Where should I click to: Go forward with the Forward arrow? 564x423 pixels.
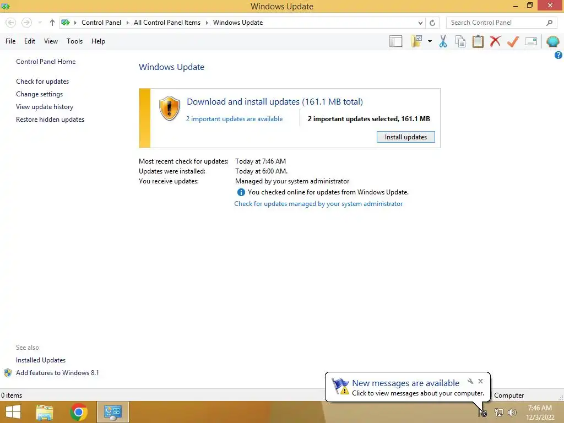[26, 23]
